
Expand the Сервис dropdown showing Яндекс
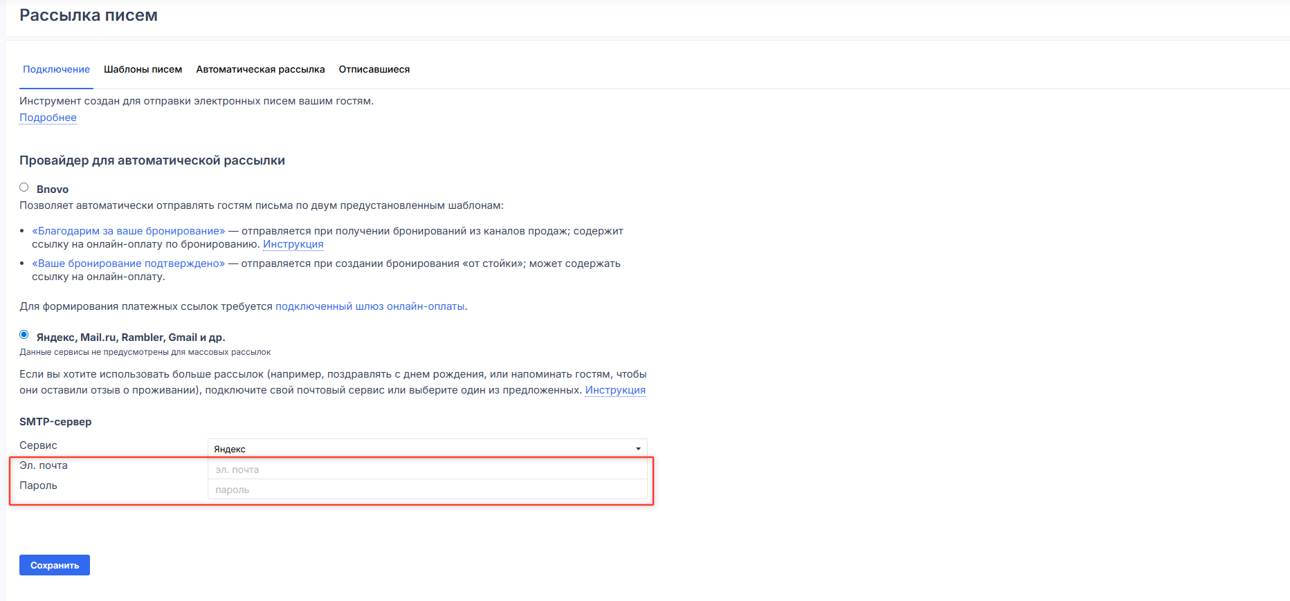point(427,449)
